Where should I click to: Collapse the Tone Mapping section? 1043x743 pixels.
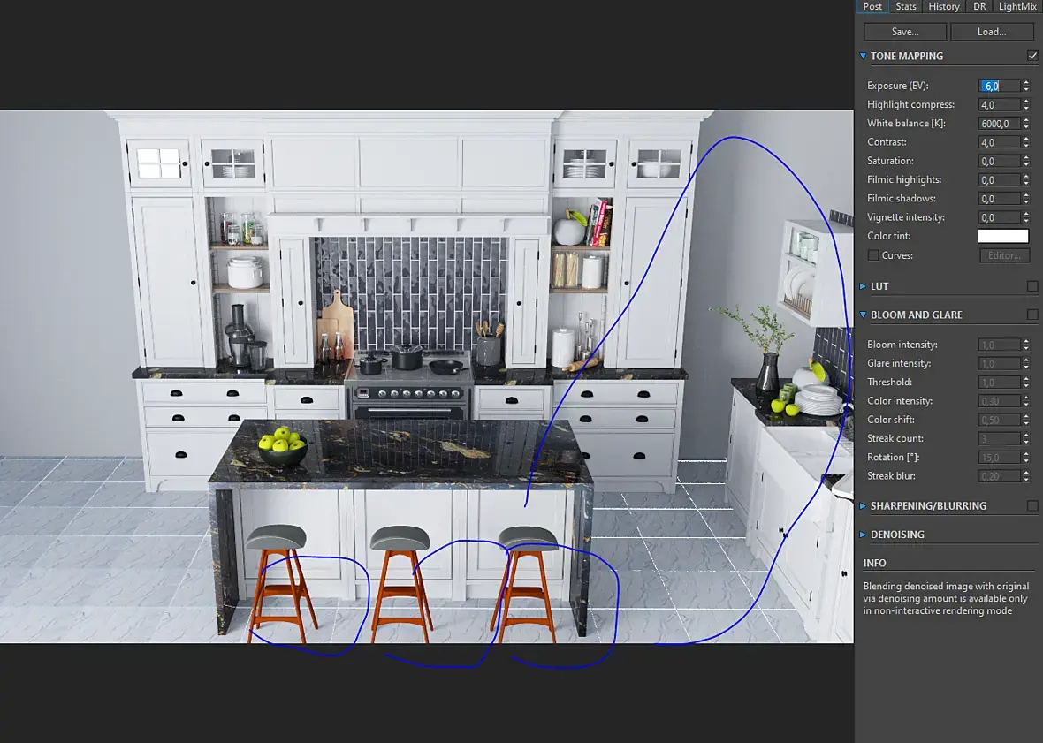click(864, 56)
